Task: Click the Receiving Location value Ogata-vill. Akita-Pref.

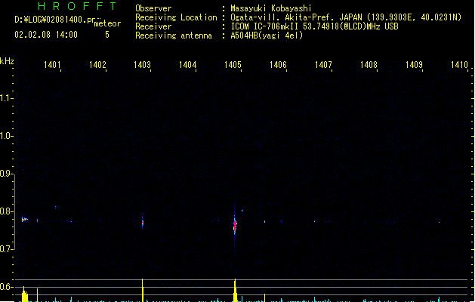Action: pos(283,17)
